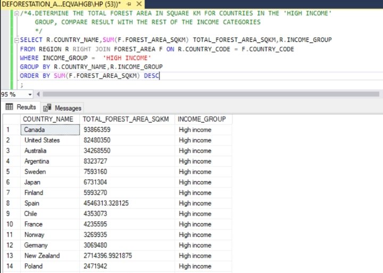Image resolution: width=383 pixels, height=273 pixels.
Task: Click the Chile cell
Action: coord(50,214)
